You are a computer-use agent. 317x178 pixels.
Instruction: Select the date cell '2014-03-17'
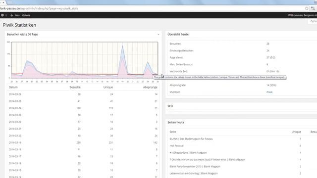click(x=15, y=156)
